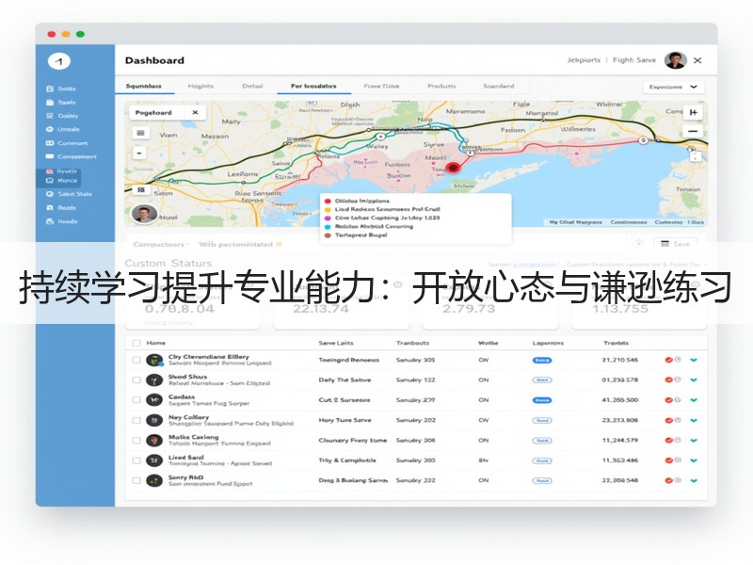Image resolution: width=753 pixels, height=565 pixels.
Task: Click the map layers list icon
Action: click(x=140, y=133)
